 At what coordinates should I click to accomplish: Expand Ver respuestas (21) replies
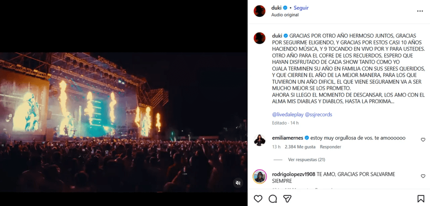point(307,160)
